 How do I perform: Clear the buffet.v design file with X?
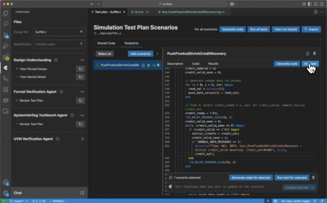point(81,32)
